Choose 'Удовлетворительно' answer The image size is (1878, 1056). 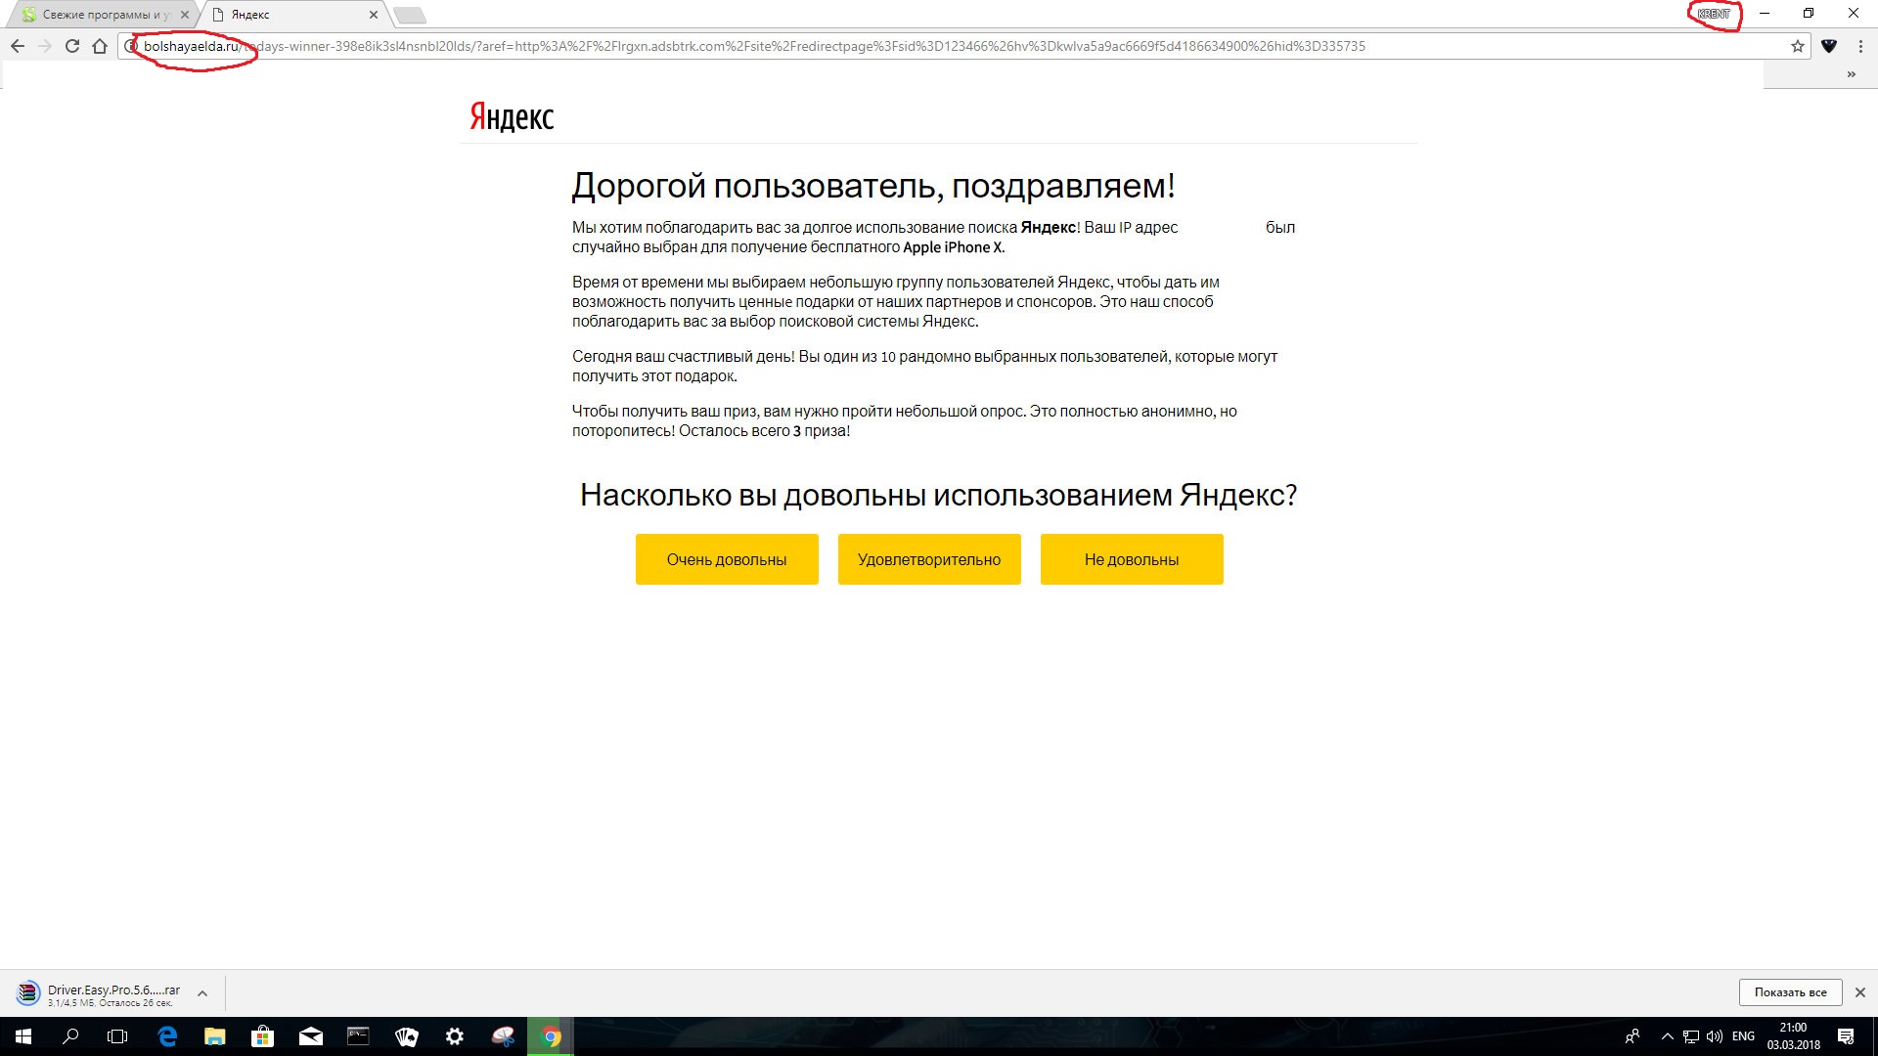tap(929, 559)
